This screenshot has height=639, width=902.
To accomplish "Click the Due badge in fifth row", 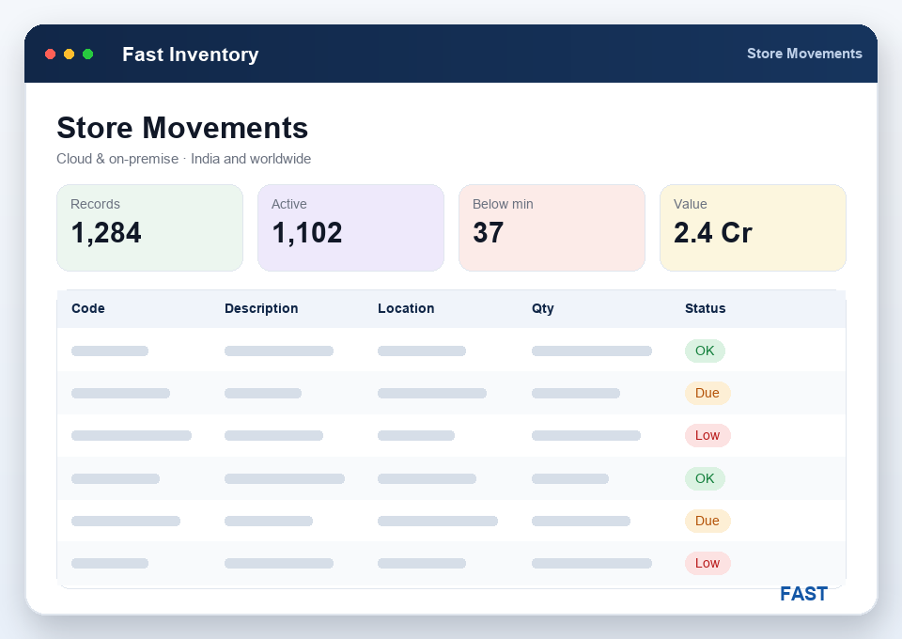I will tap(708, 522).
